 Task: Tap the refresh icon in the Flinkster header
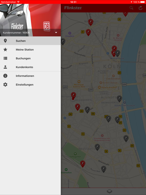[140, 8]
